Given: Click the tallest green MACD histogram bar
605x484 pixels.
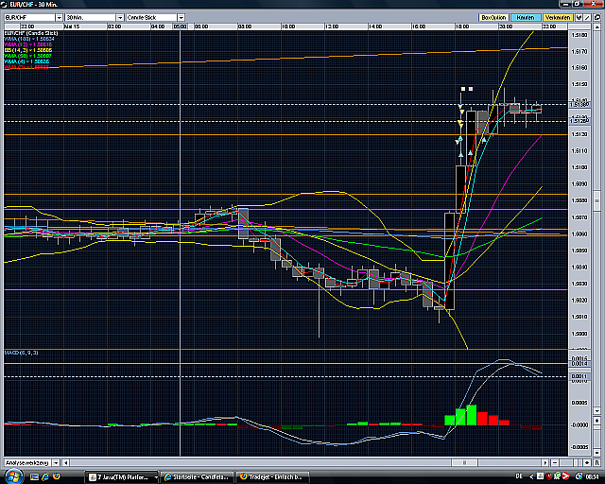Looking at the screenshot, I should (470, 415).
